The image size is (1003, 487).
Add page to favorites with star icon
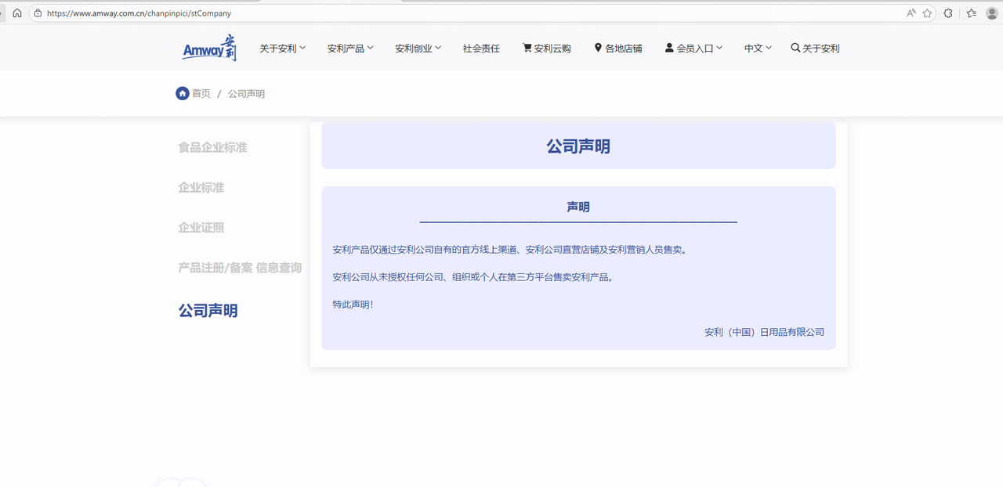(x=927, y=13)
